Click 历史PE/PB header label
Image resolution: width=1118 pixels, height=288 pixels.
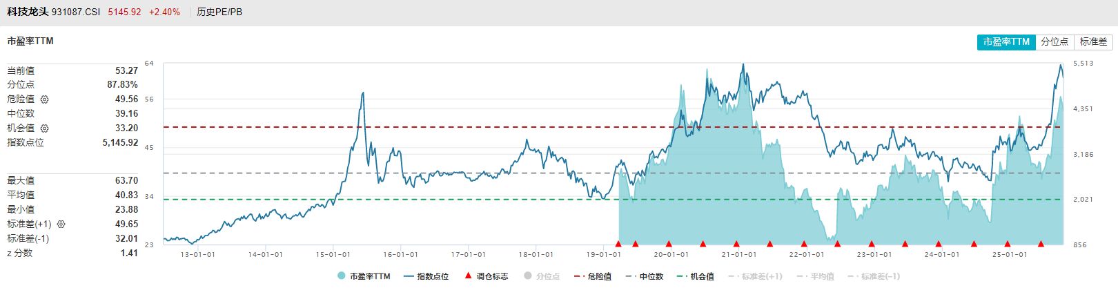pyautogui.click(x=219, y=12)
